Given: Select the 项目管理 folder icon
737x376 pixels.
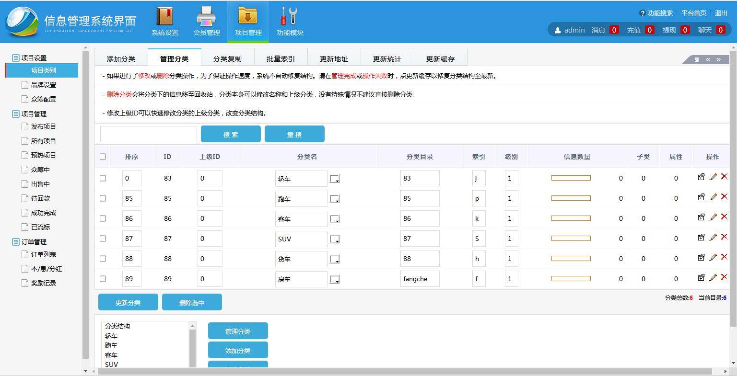Looking at the screenshot, I should [248, 16].
